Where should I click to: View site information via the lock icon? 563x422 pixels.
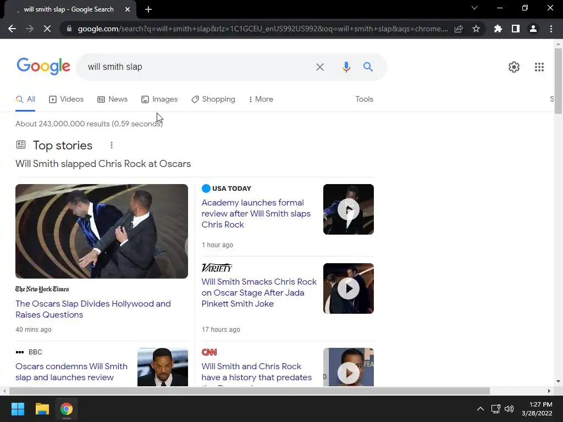tap(69, 29)
